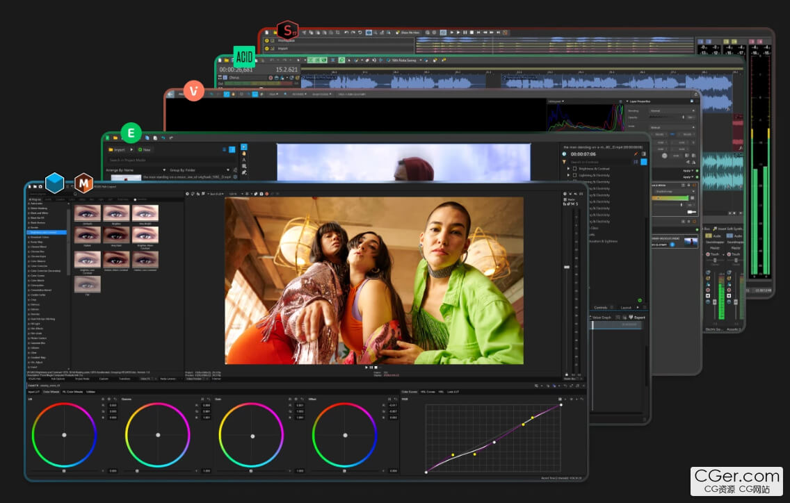Select the text tool beside the Effects viewer
The image size is (790, 503).
(244, 160)
